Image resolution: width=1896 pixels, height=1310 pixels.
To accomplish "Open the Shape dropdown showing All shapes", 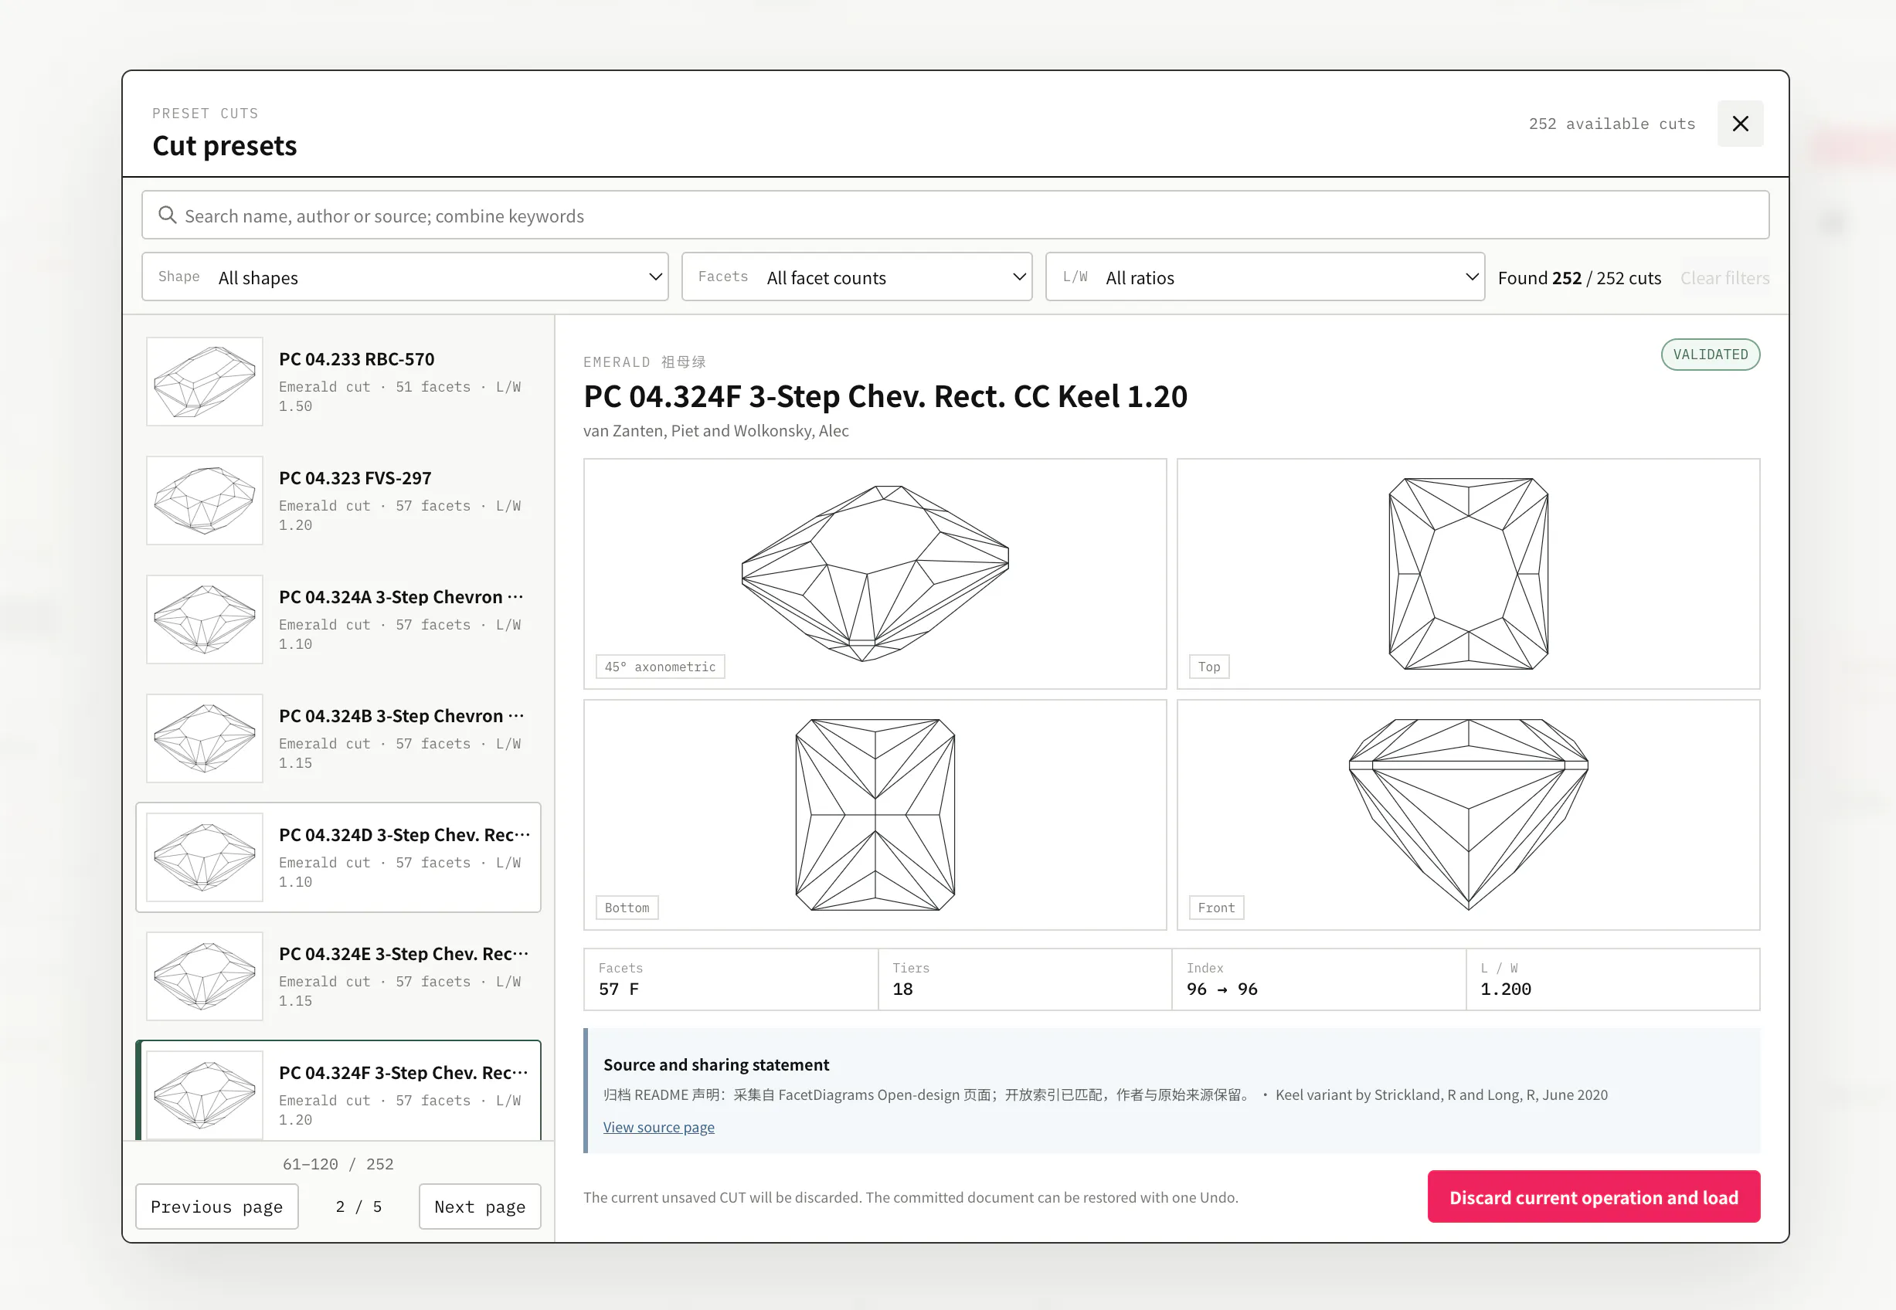I will click(406, 277).
